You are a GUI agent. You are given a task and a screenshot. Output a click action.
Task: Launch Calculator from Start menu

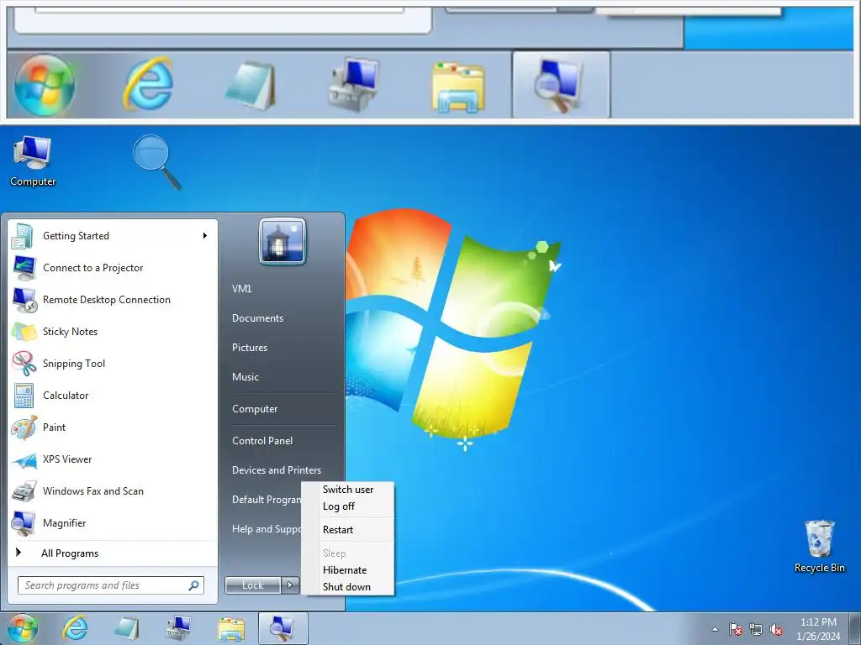[x=113, y=395]
